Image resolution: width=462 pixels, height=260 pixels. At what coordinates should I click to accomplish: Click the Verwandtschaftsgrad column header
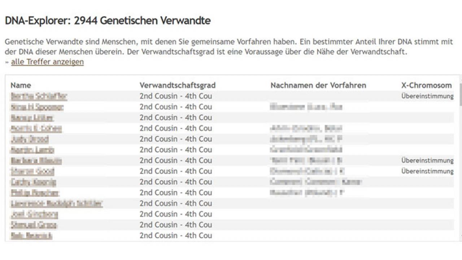click(x=178, y=85)
